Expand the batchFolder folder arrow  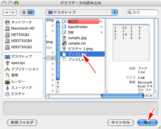coord(102,27)
